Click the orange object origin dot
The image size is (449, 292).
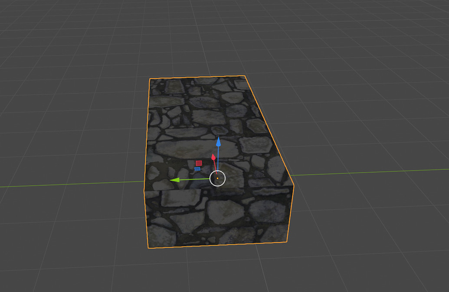pos(217,178)
